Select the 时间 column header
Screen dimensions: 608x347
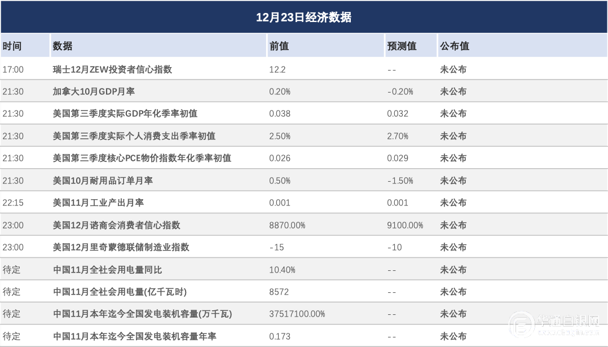12,46
